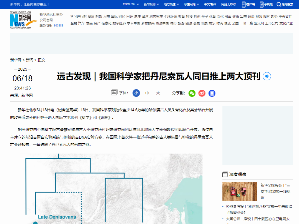The height and width of the screenshot is (224, 299).
Task: Select small font size 小
Action: [136, 93]
